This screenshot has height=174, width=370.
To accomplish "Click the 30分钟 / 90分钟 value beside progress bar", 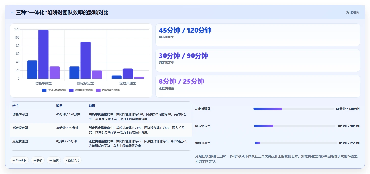I will [349, 126].
